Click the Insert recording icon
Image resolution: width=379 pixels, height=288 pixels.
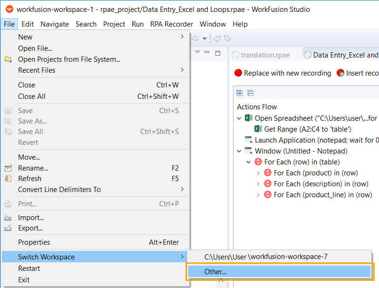(340, 73)
